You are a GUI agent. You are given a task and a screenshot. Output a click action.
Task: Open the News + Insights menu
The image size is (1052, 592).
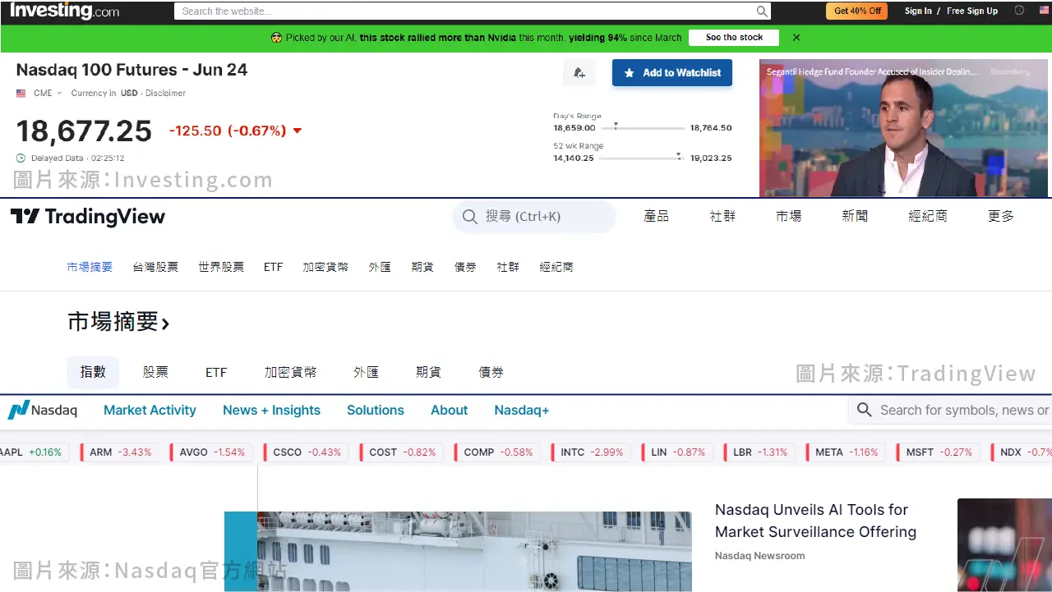(x=271, y=410)
